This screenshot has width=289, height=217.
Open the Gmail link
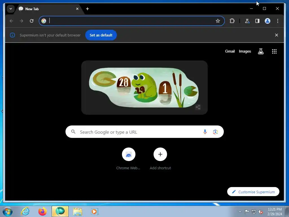pyautogui.click(x=230, y=51)
